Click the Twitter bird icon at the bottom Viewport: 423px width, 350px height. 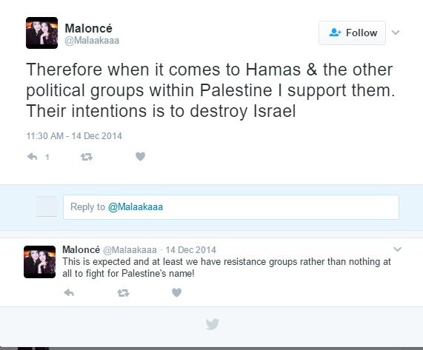pos(213,324)
